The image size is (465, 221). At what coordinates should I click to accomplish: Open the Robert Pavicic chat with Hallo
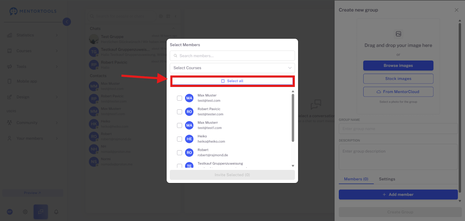point(133,65)
